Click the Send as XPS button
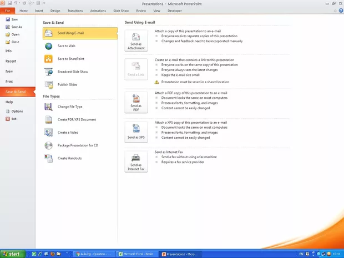 pos(136,131)
